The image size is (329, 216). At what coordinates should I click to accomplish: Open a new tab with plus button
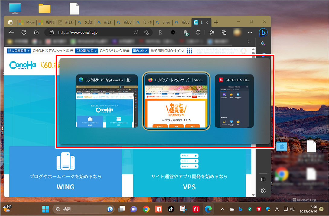[x=216, y=22]
